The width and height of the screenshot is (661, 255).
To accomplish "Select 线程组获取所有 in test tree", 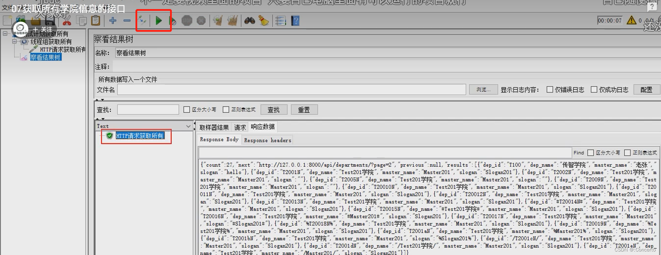I will click(x=51, y=42).
